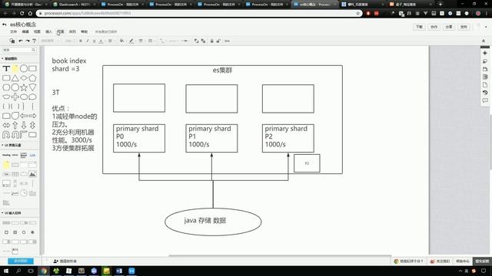
Task: Collapse the UI界面元素 section
Action: (12, 145)
